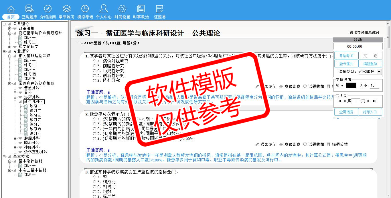Select option B 前瞻性研究 in question 1
The height and width of the screenshot is (198, 391).
94,66
